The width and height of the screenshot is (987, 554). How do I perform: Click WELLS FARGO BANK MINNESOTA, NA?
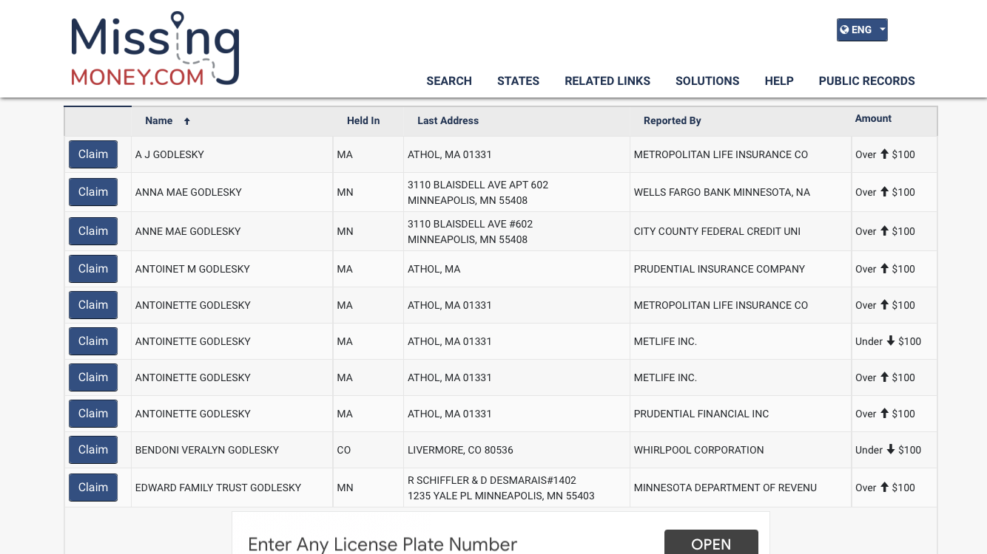[x=722, y=192]
